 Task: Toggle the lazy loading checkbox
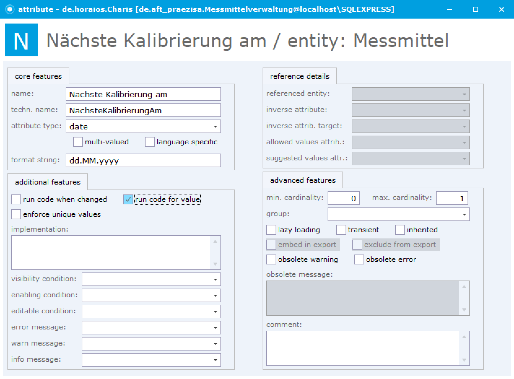pos(271,230)
